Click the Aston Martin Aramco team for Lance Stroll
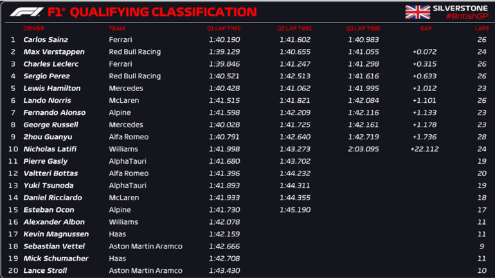Screen dimensions: 495x278 click(145, 271)
